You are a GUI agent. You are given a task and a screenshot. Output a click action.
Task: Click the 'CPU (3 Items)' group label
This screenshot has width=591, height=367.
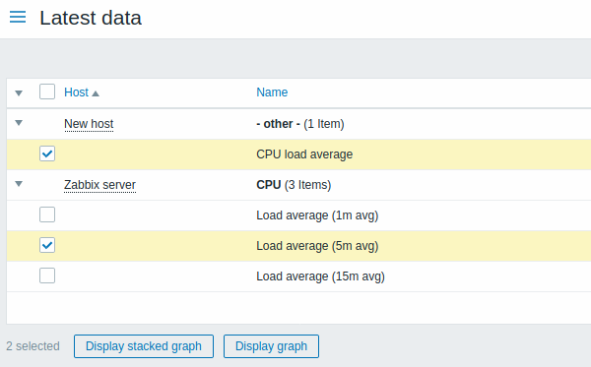[294, 185]
